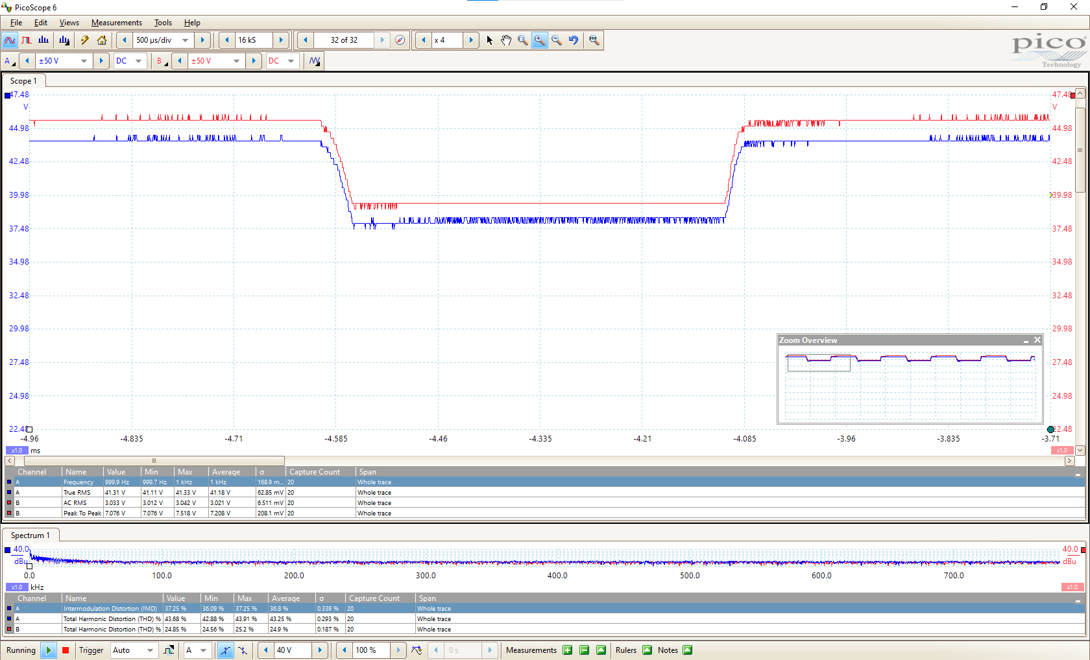
Task: Show the Notes area icon
Action: pyautogui.click(x=687, y=650)
